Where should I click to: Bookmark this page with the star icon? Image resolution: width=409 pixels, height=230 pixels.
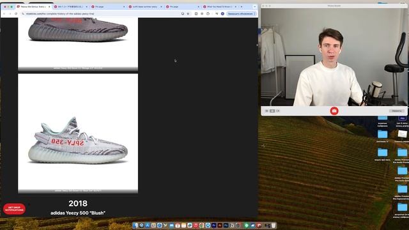pos(188,13)
